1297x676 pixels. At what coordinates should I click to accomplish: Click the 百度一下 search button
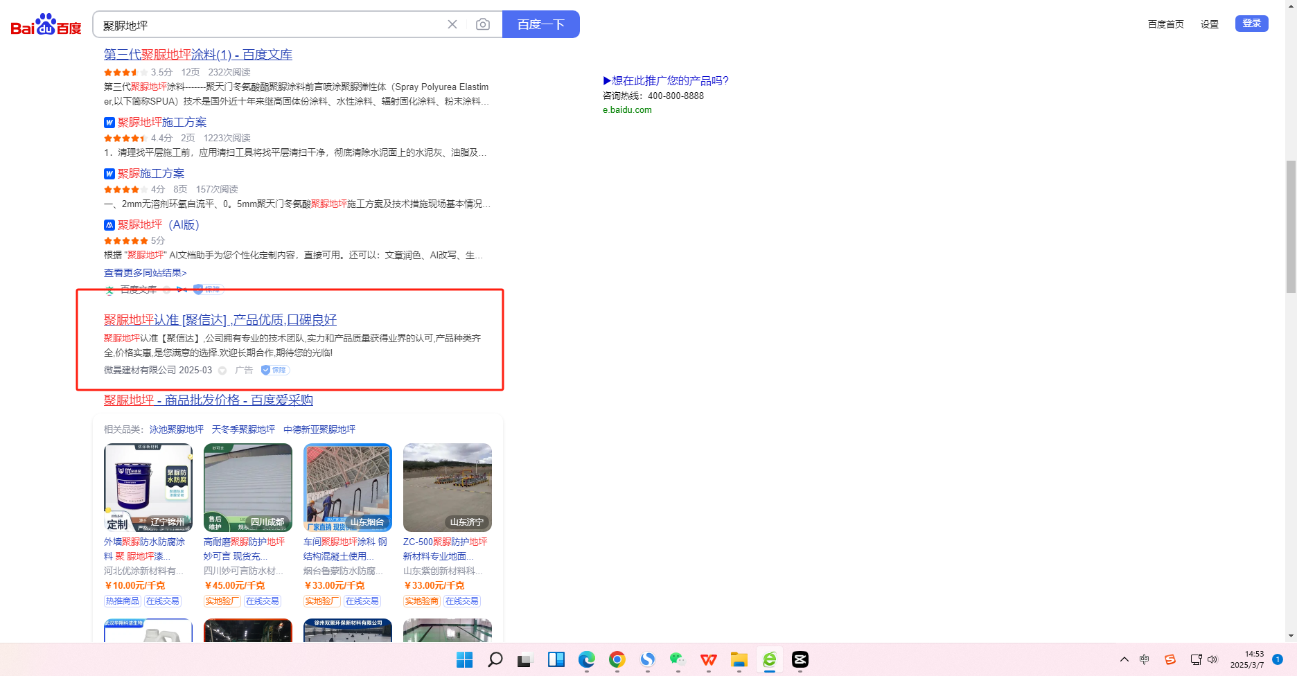coord(541,24)
